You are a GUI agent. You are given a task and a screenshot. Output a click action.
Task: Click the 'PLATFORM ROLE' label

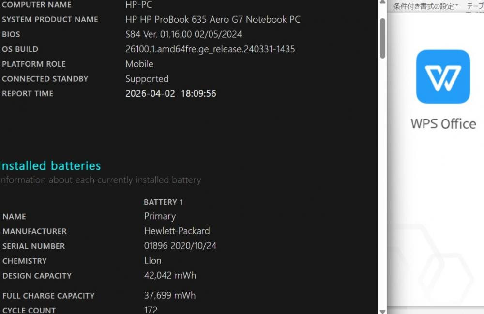[x=34, y=64]
